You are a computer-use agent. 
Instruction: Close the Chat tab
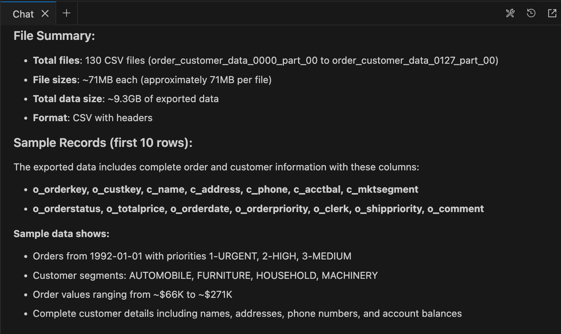[45, 13]
